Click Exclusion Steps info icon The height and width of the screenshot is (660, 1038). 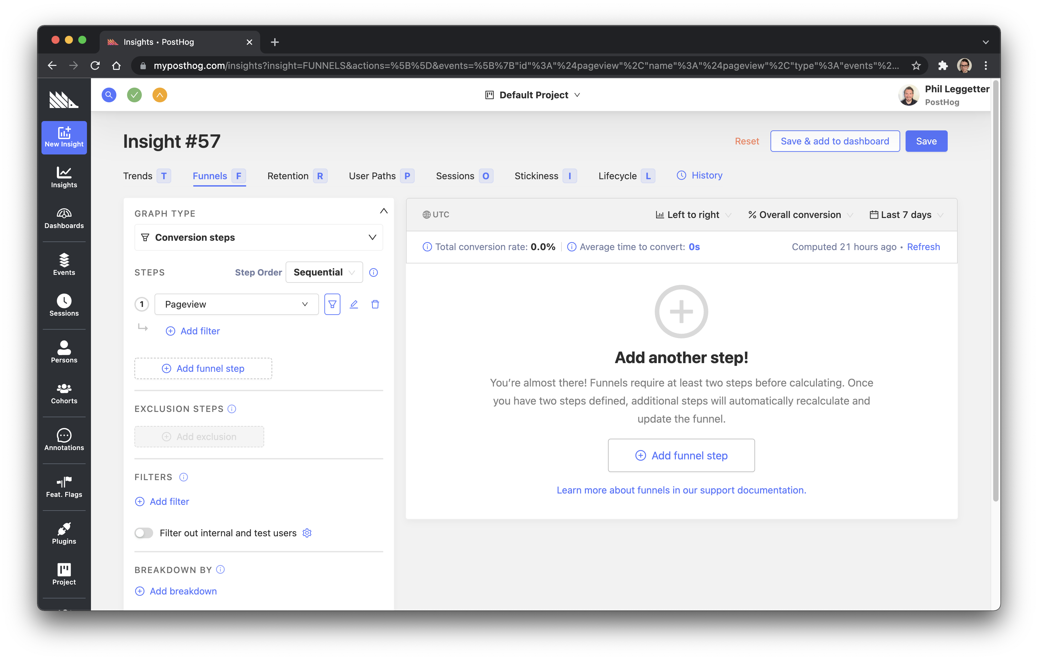tap(232, 409)
